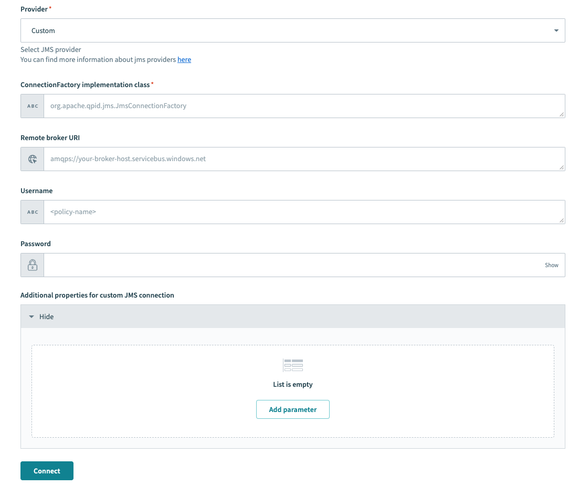
Task: Click the resize grip on Remote broker URI
Action: click(563, 167)
